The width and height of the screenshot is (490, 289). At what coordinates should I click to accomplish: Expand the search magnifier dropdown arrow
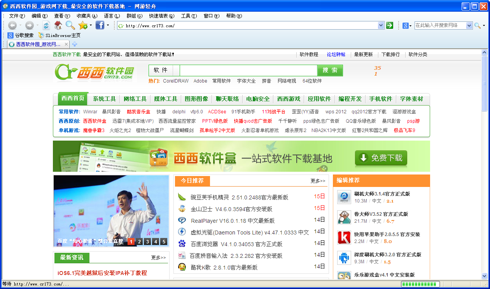[484, 25]
